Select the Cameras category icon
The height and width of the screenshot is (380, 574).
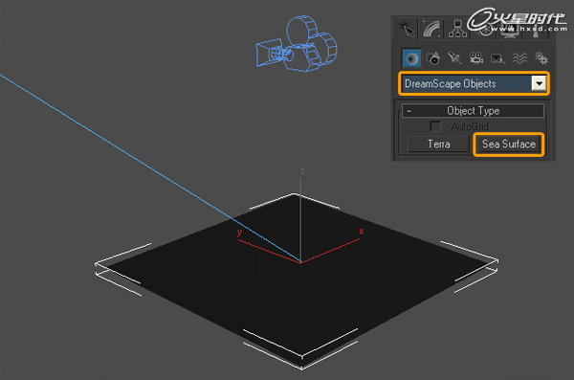click(x=476, y=58)
